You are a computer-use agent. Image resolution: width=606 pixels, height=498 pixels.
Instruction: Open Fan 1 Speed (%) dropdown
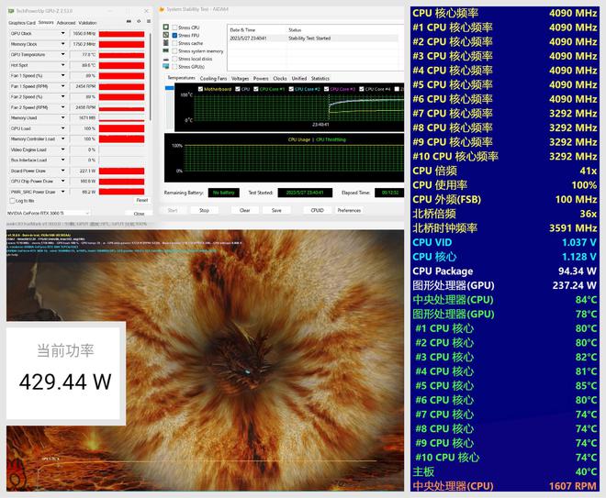pyautogui.click(x=63, y=76)
